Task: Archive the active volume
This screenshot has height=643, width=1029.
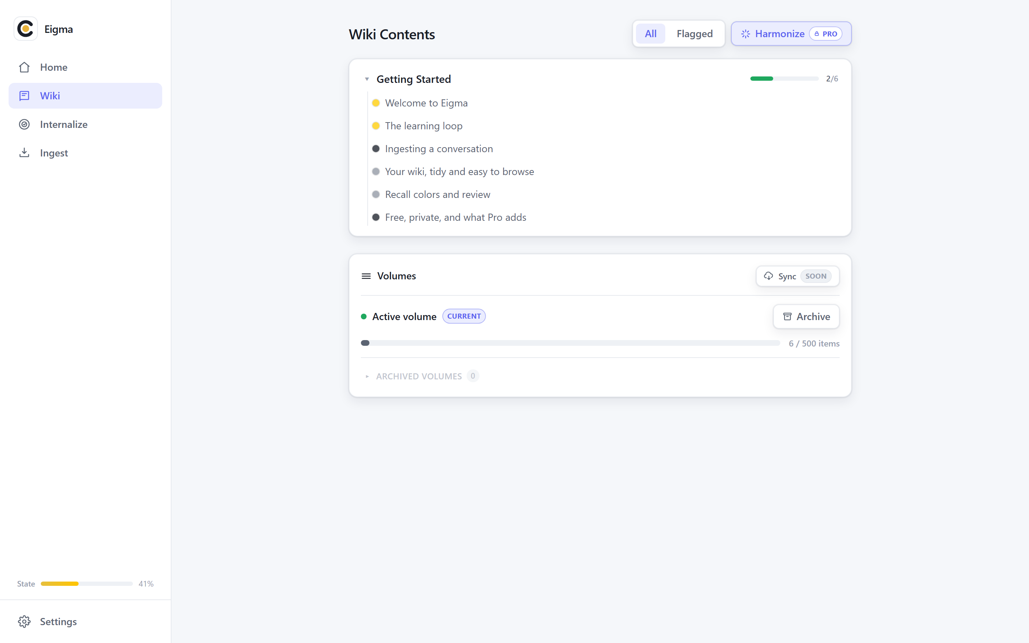Action: pyautogui.click(x=806, y=316)
